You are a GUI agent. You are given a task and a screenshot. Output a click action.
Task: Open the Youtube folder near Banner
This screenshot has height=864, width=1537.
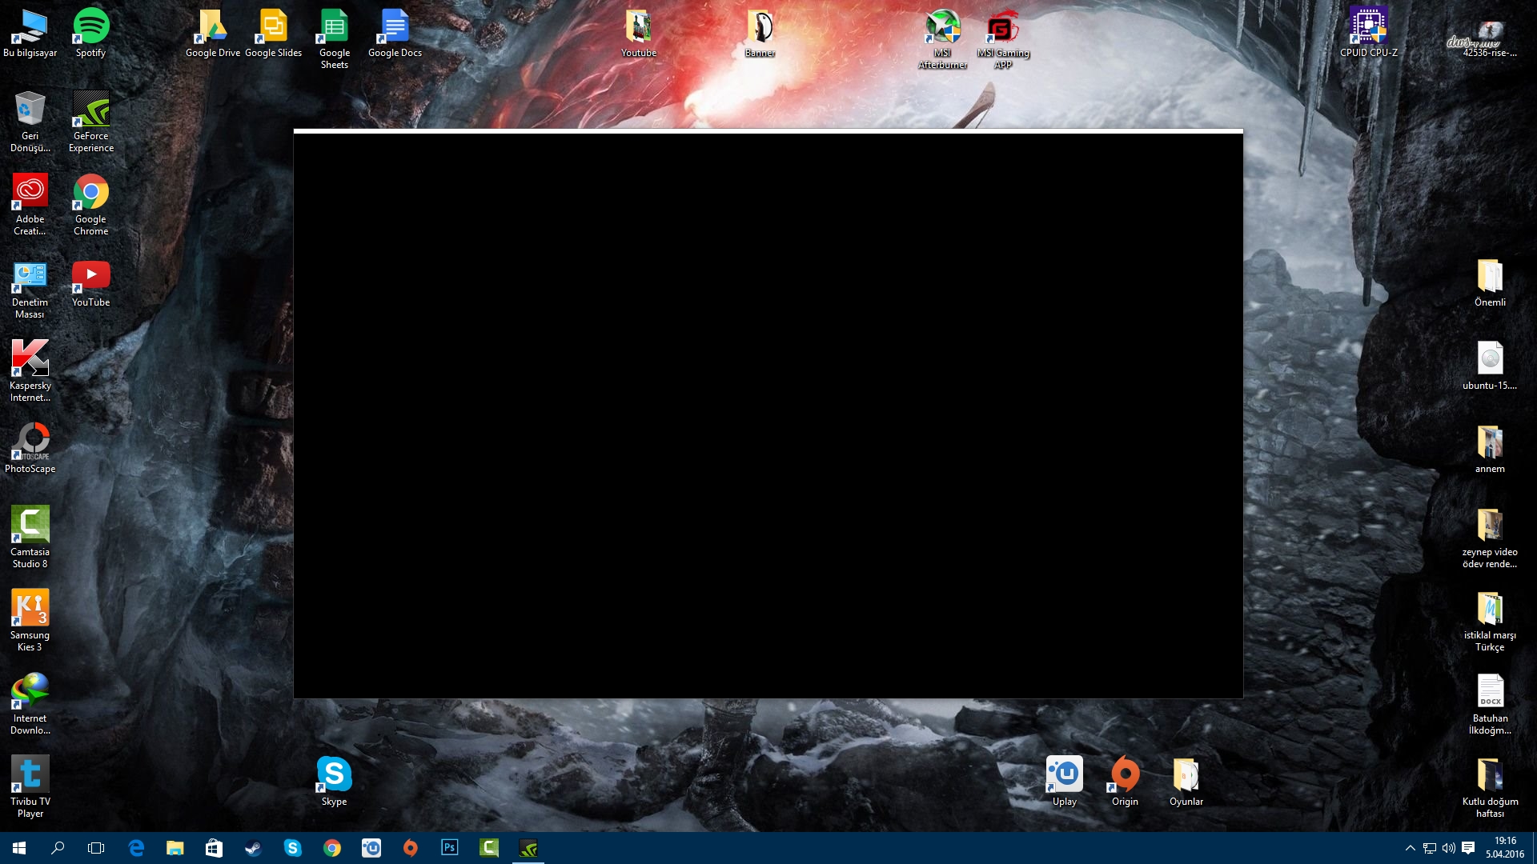pos(639,33)
